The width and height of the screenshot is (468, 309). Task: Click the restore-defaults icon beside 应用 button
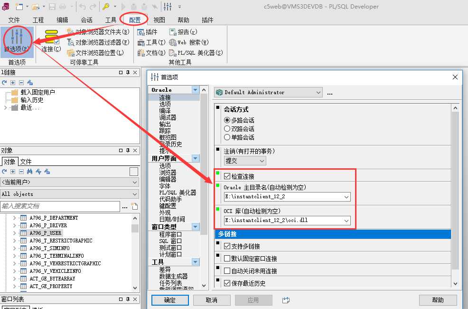click(x=286, y=300)
